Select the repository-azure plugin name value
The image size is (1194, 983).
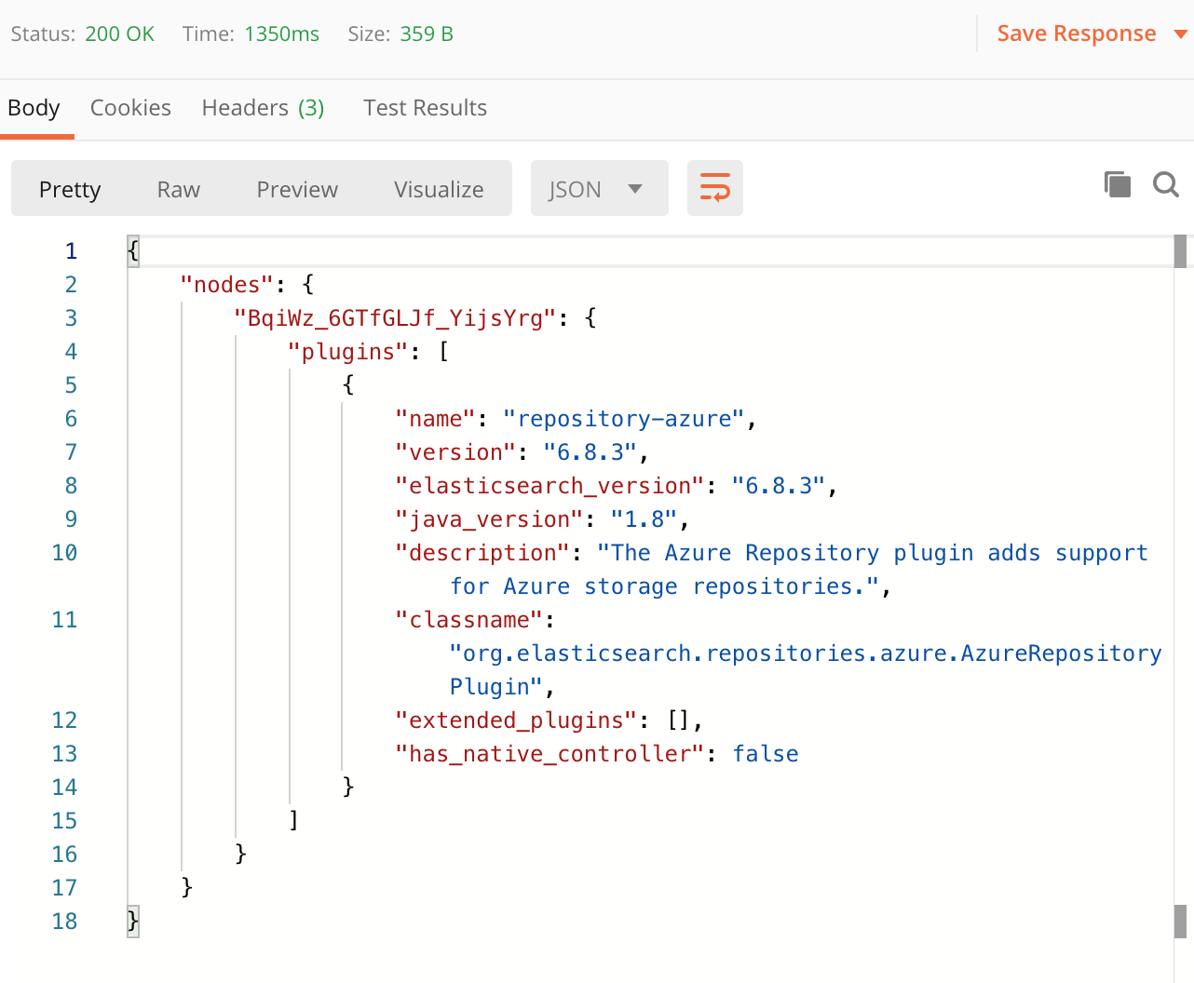(625, 418)
